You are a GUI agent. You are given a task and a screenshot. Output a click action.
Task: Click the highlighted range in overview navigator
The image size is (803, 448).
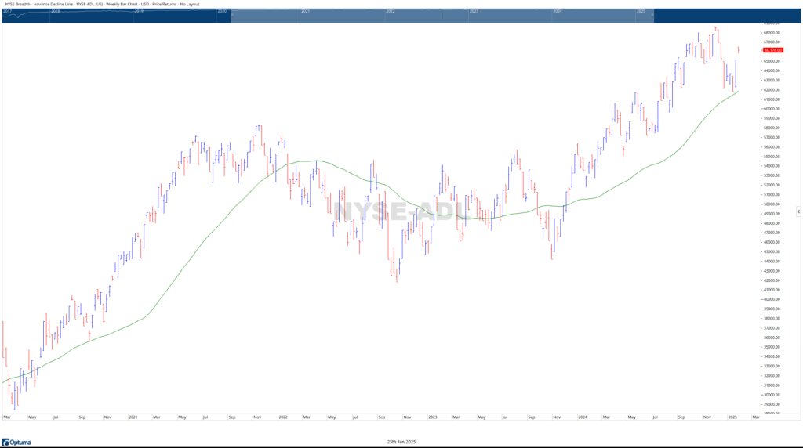(x=439, y=16)
